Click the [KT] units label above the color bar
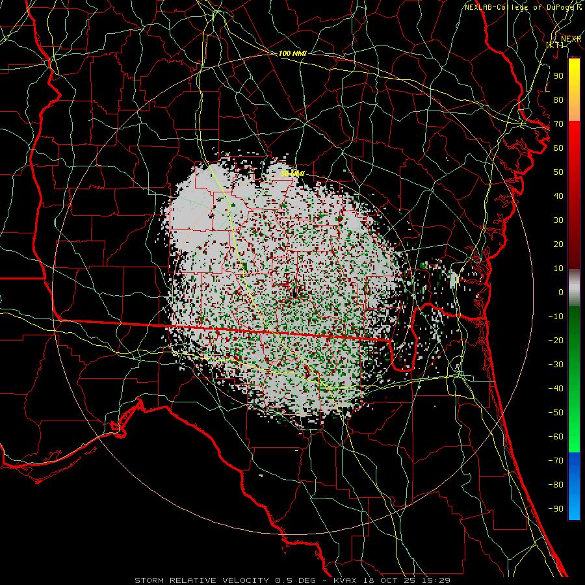Screen dimensions: 585x585 [x=555, y=45]
